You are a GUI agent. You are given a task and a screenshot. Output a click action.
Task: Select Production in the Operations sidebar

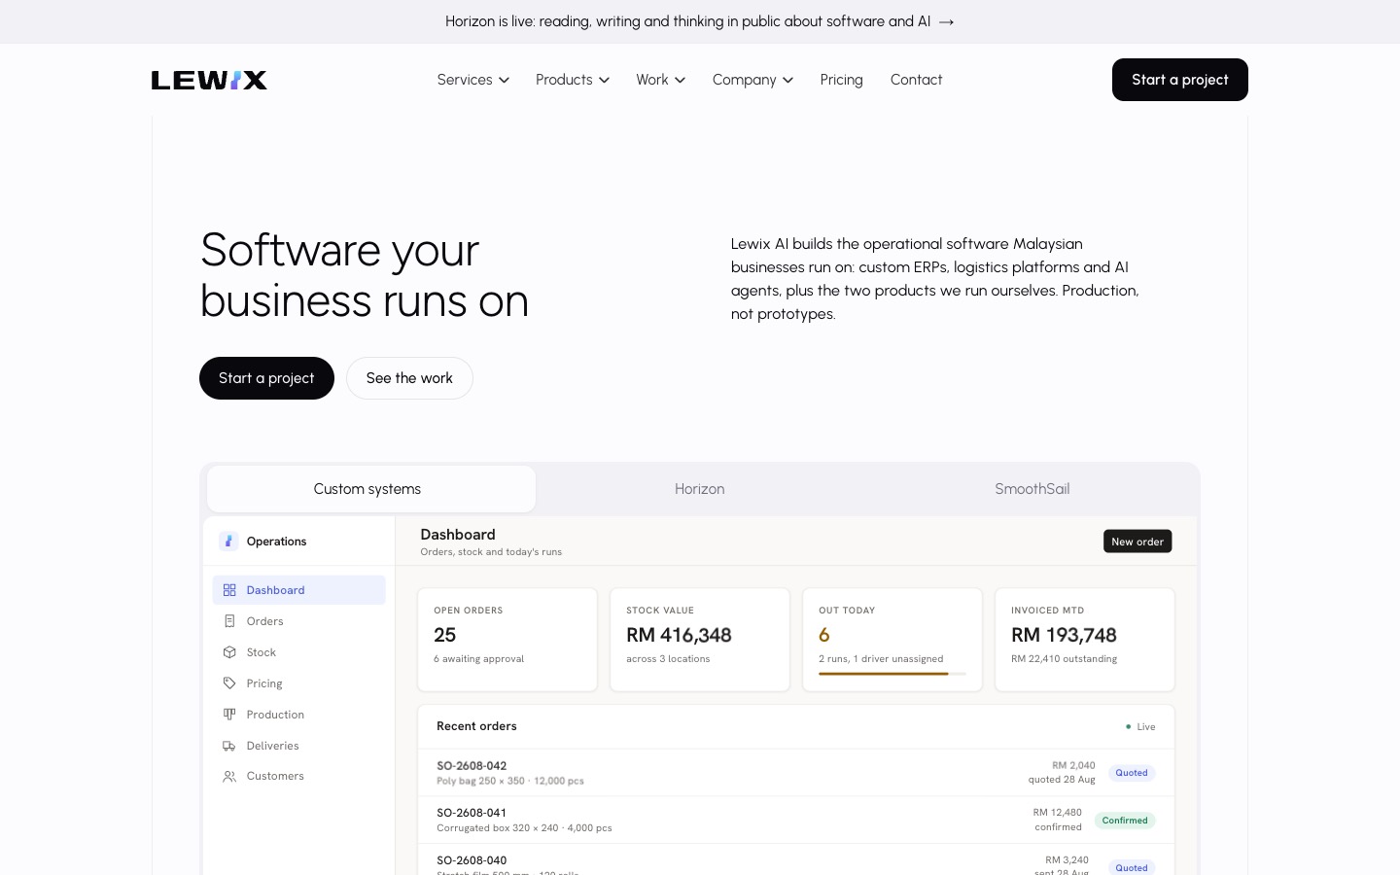(298, 715)
